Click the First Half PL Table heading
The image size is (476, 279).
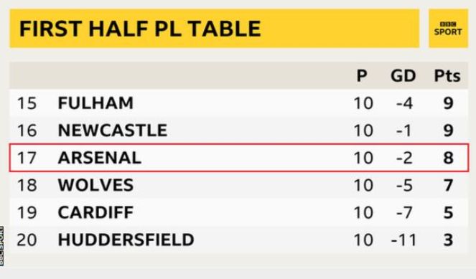point(140,29)
